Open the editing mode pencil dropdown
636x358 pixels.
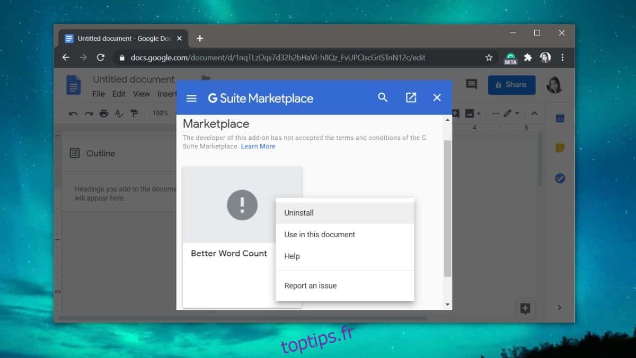coord(512,113)
